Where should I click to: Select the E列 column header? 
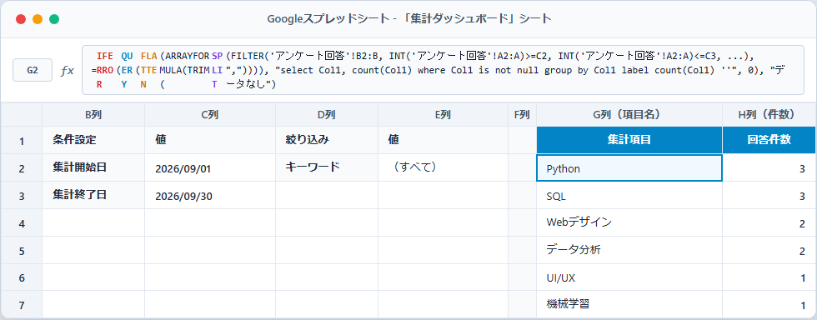(443, 115)
